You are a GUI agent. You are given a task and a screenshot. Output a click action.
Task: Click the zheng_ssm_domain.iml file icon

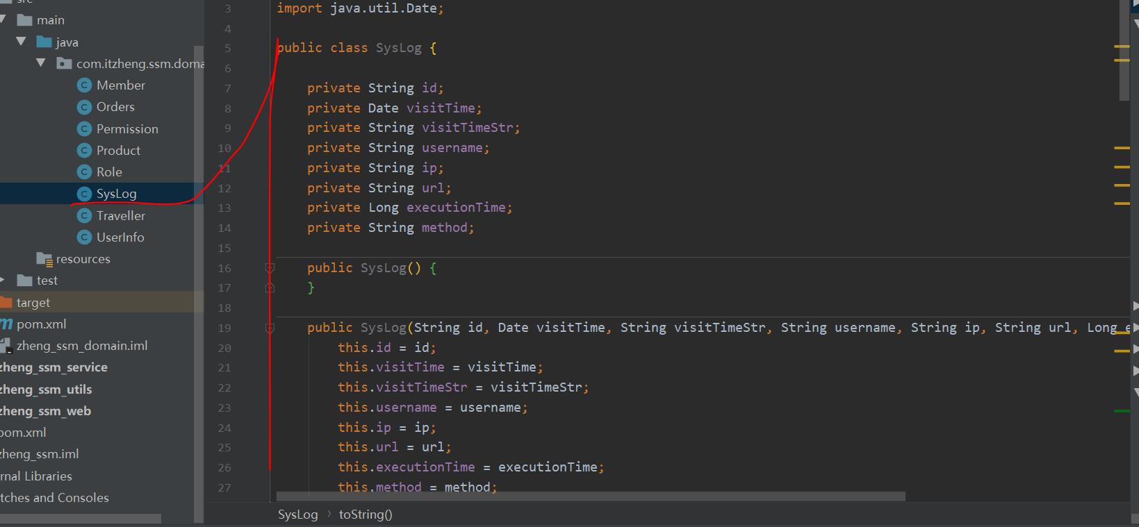pyautogui.click(x=6, y=346)
